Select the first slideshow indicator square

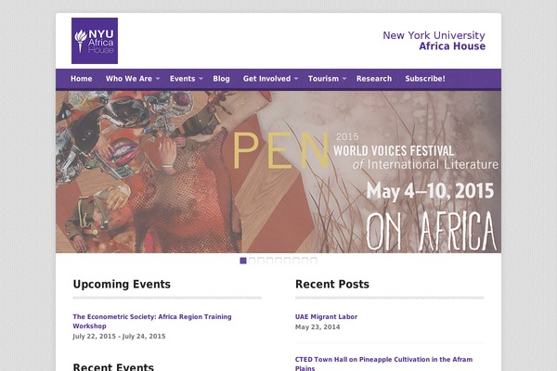pos(243,261)
